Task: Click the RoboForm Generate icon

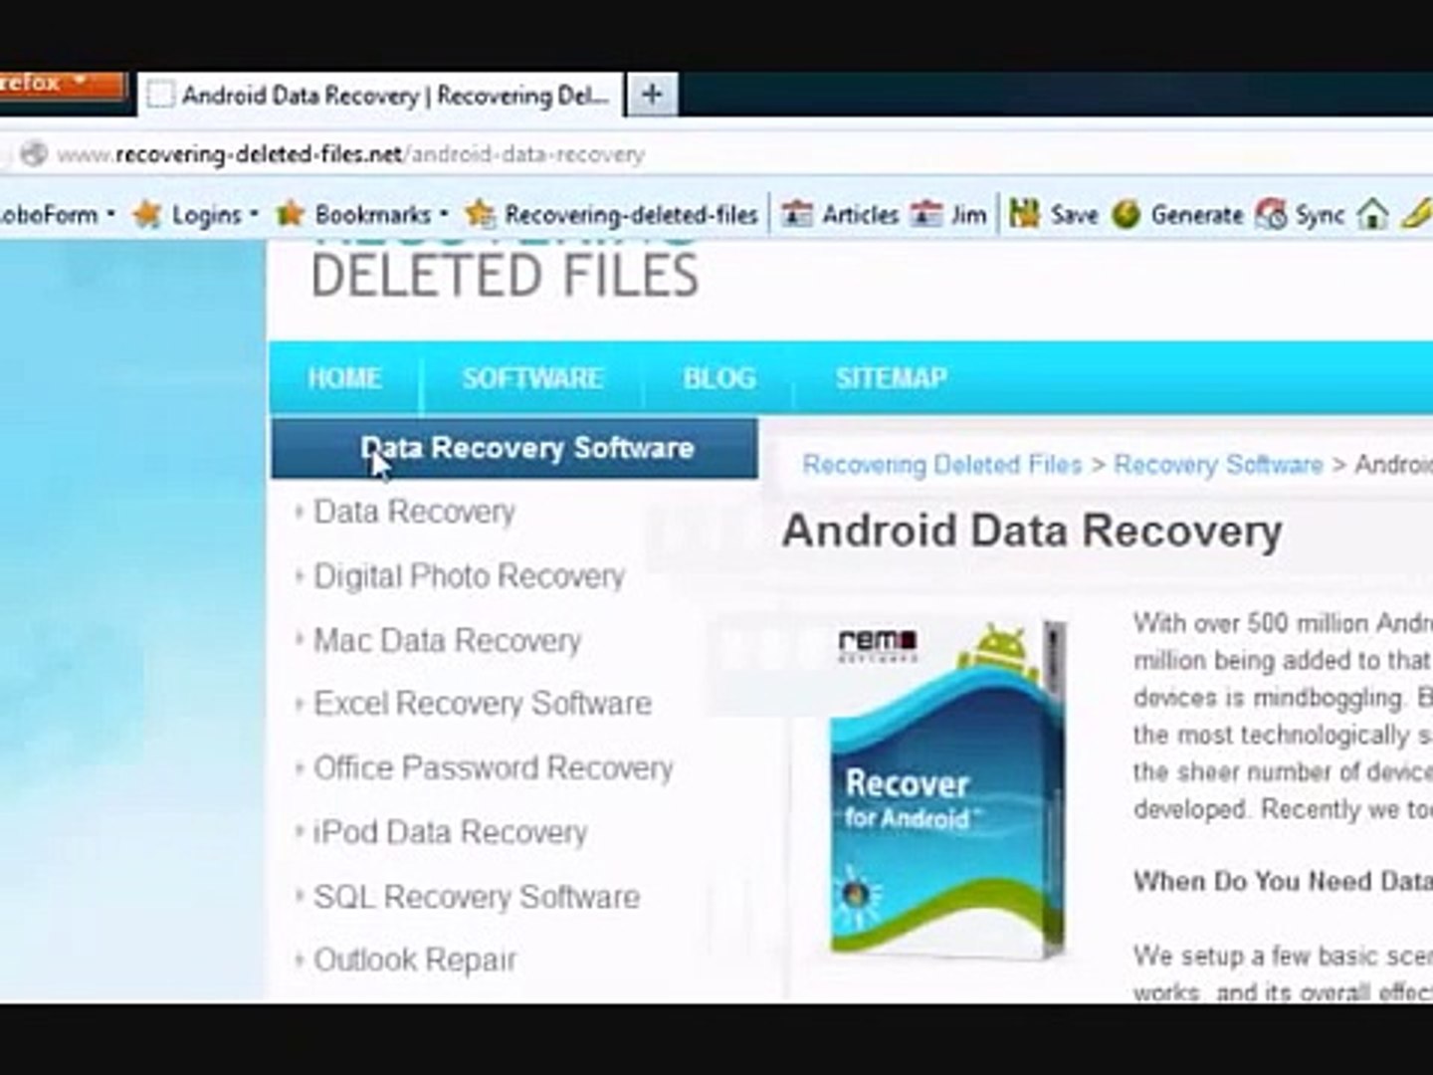Action: (1126, 214)
